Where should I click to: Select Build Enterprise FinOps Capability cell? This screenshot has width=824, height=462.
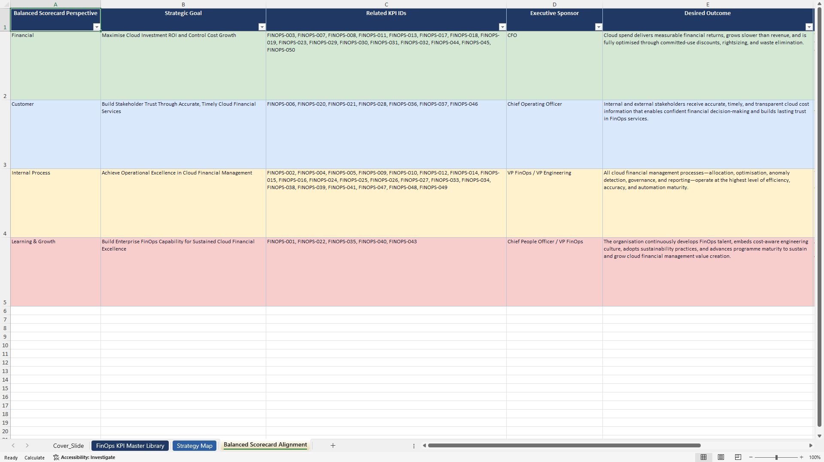click(183, 272)
